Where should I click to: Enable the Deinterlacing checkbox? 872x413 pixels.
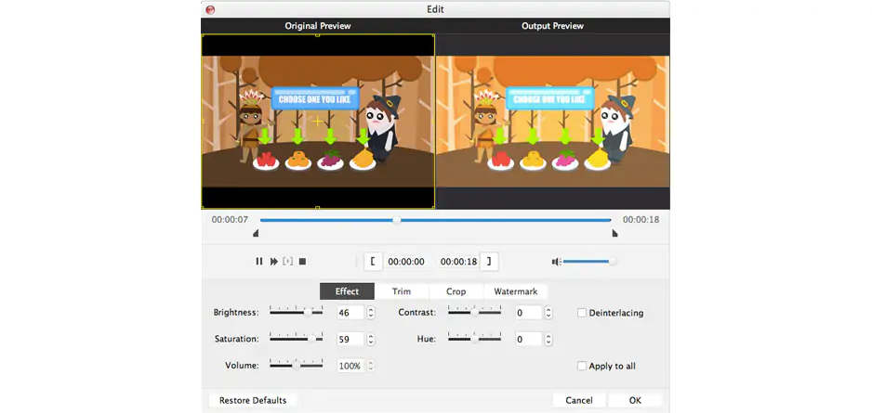[582, 313]
